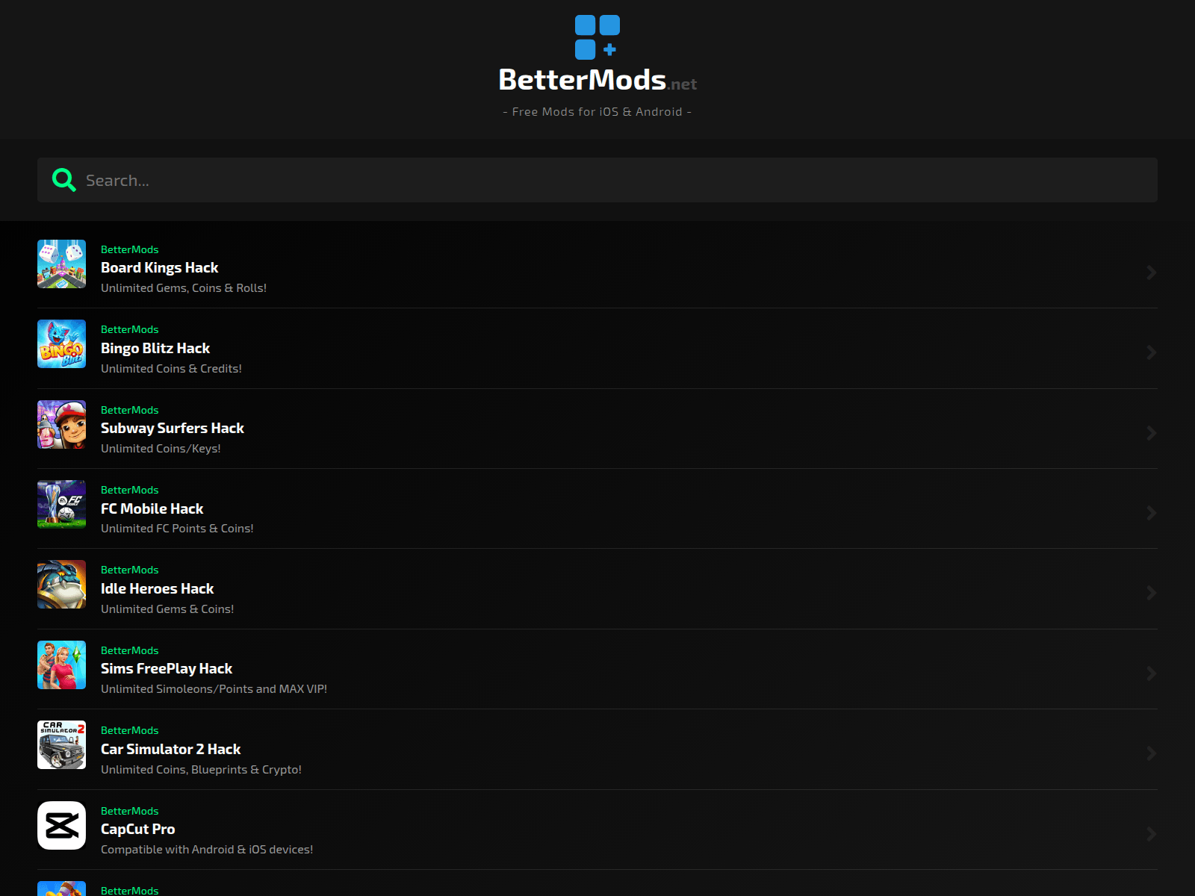Expand the Idle Heroes Hack row chevron
The height and width of the screenshot is (896, 1195).
coord(1151,593)
